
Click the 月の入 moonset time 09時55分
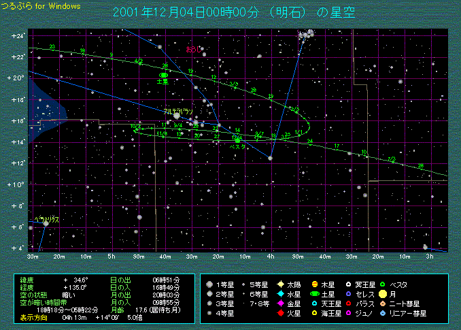166,302
